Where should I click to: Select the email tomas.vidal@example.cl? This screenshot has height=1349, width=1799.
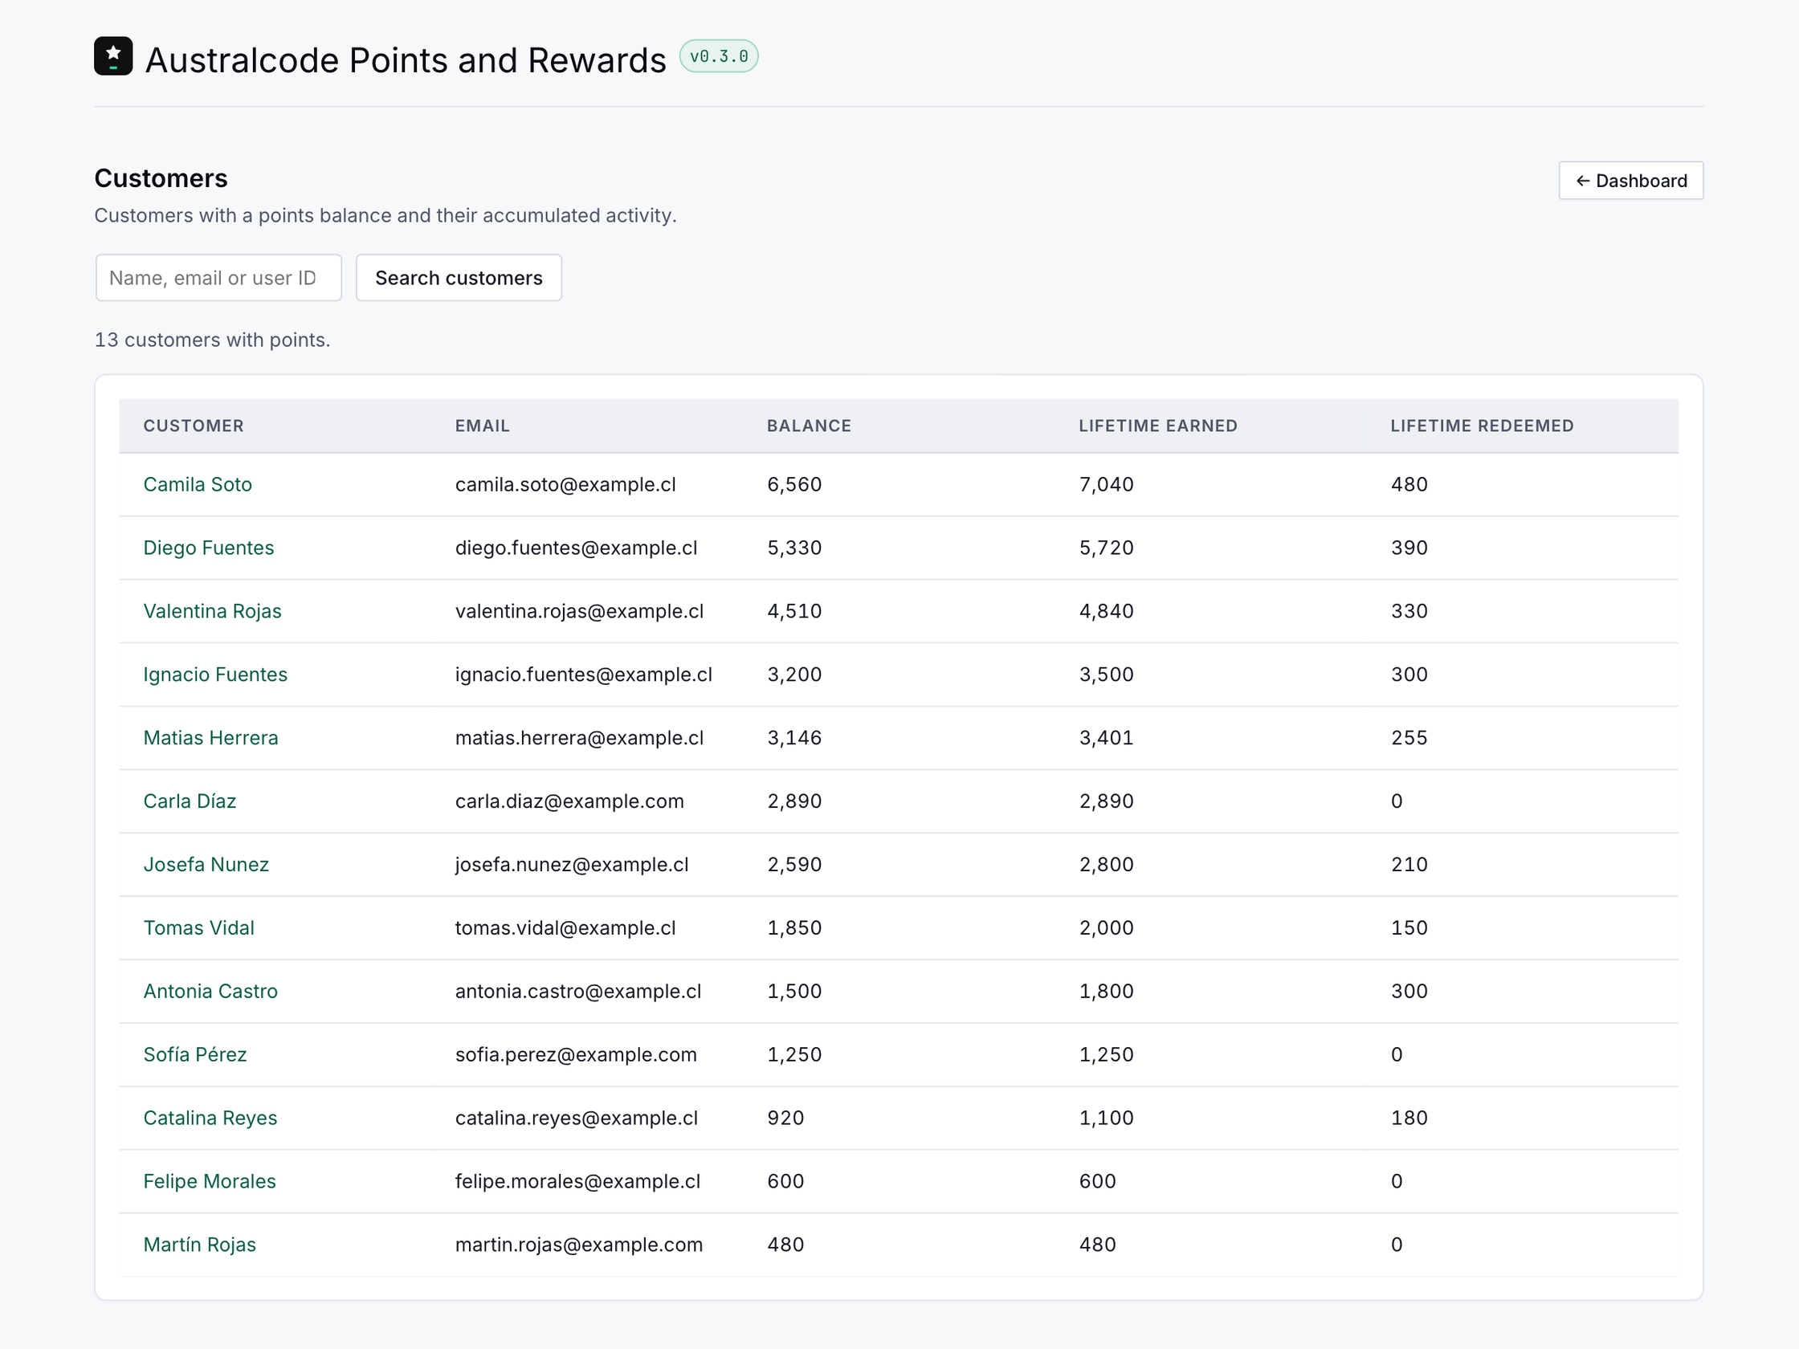point(565,928)
